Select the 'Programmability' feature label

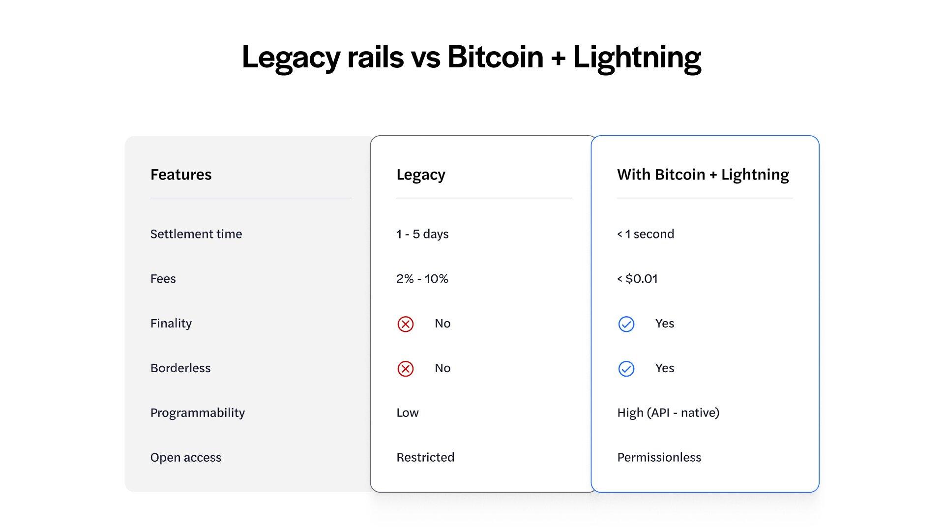coord(197,413)
